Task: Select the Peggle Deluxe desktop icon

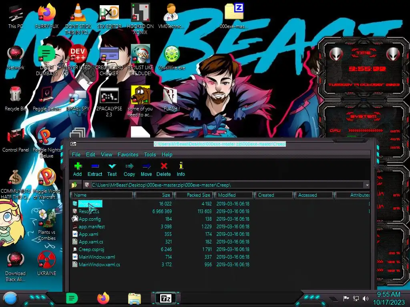Action: (46, 99)
